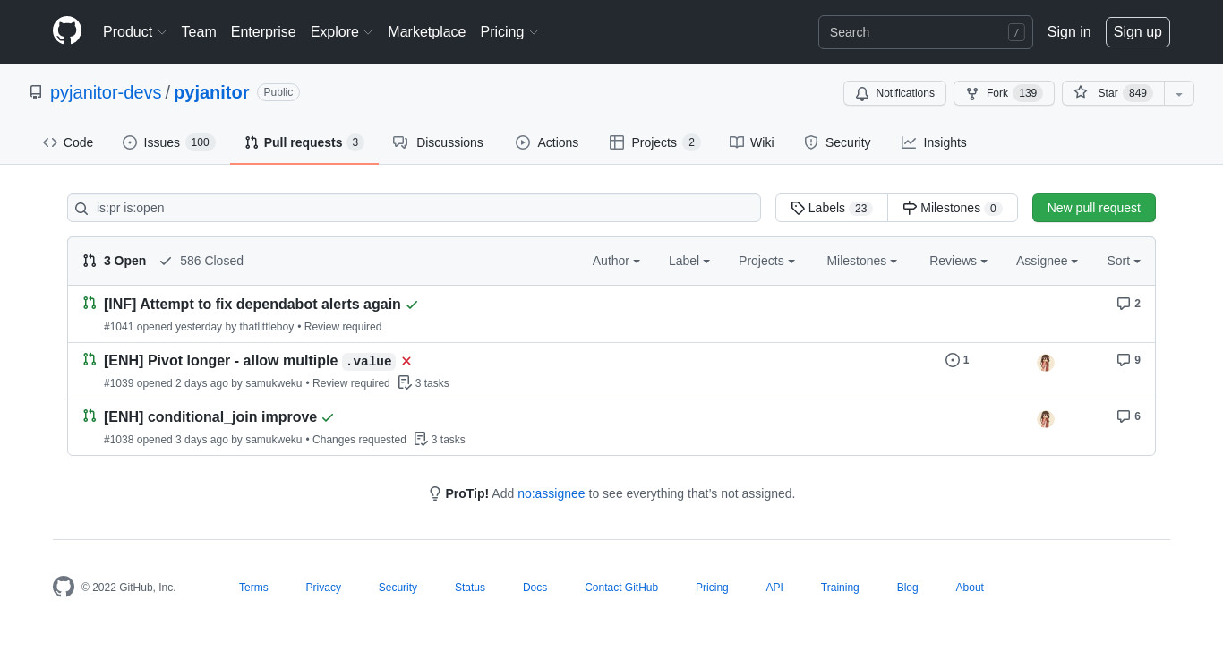Image resolution: width=1223 pixels, height=652 pixels.
Task: Click the green check status on PR #1041
Action: click(412, 305)
